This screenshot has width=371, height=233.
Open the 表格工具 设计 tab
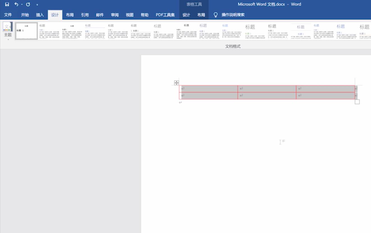pos(186,15)
